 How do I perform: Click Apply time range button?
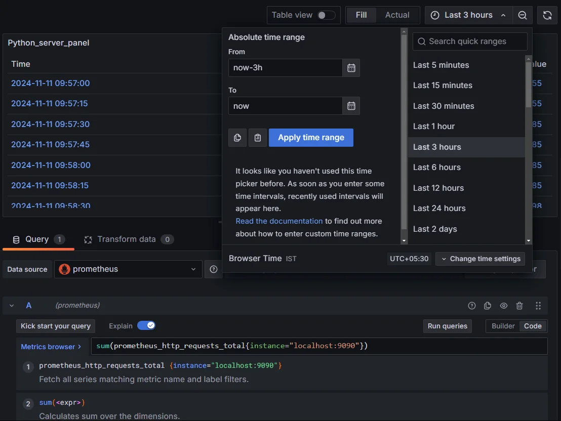311,138
